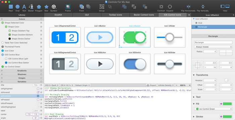The width and height of the screenshot is (235, 120).
Task: Open the Always Visible dropdown
Action: [213, 47]
